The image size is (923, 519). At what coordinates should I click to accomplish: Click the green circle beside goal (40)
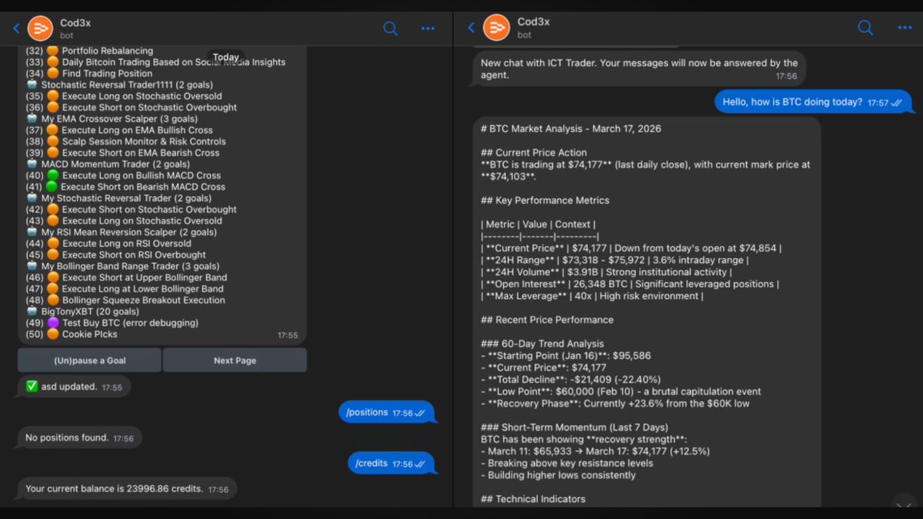tap(53, 175)
